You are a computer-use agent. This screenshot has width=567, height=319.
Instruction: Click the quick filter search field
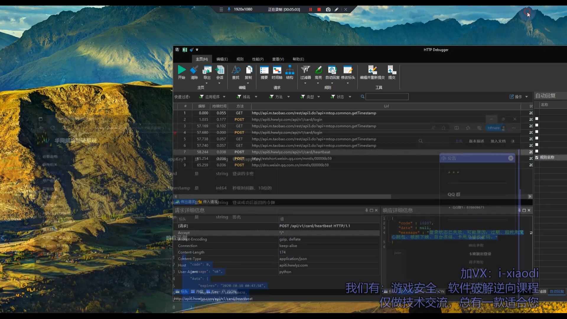point(387,97)
